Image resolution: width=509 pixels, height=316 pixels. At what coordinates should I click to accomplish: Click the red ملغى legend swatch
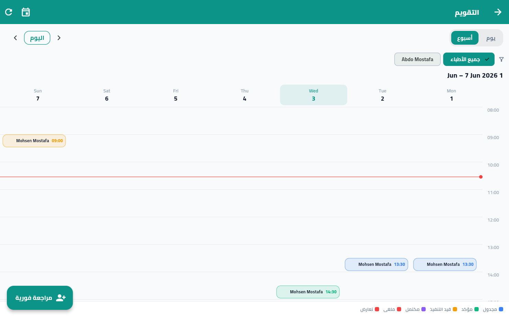pos(399,309)
